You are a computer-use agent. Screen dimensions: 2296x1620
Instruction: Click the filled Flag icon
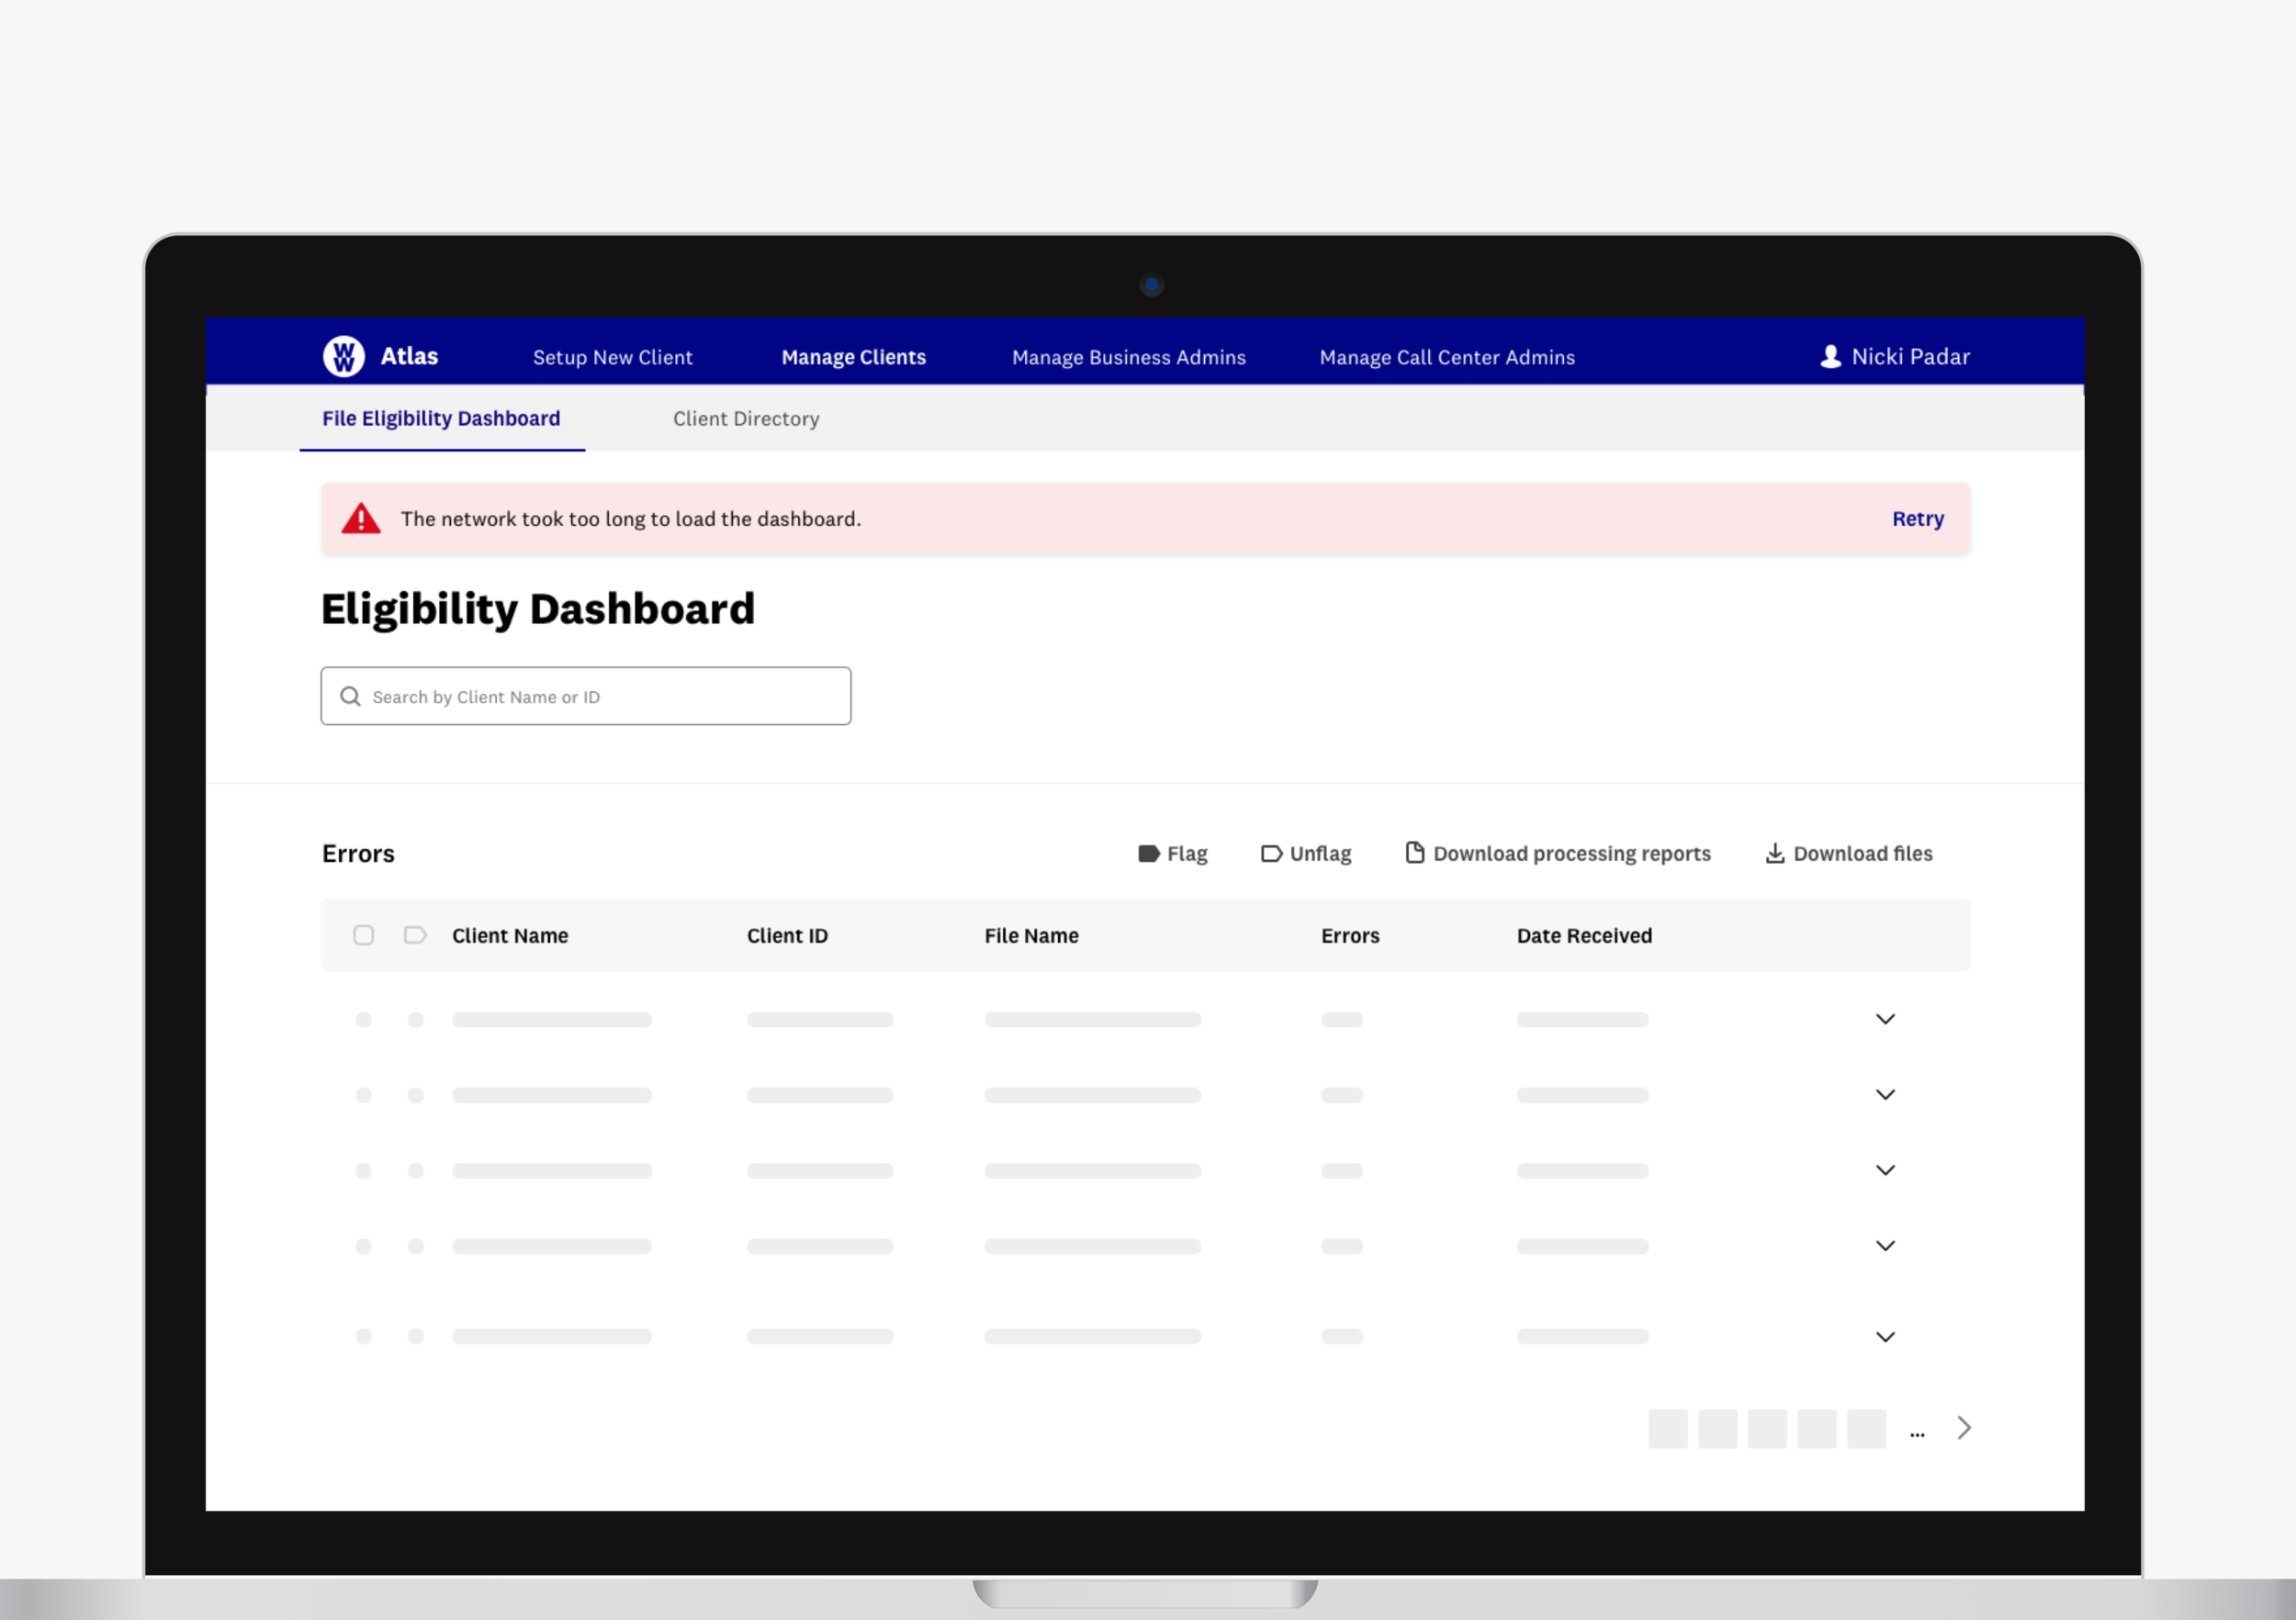1148,854
